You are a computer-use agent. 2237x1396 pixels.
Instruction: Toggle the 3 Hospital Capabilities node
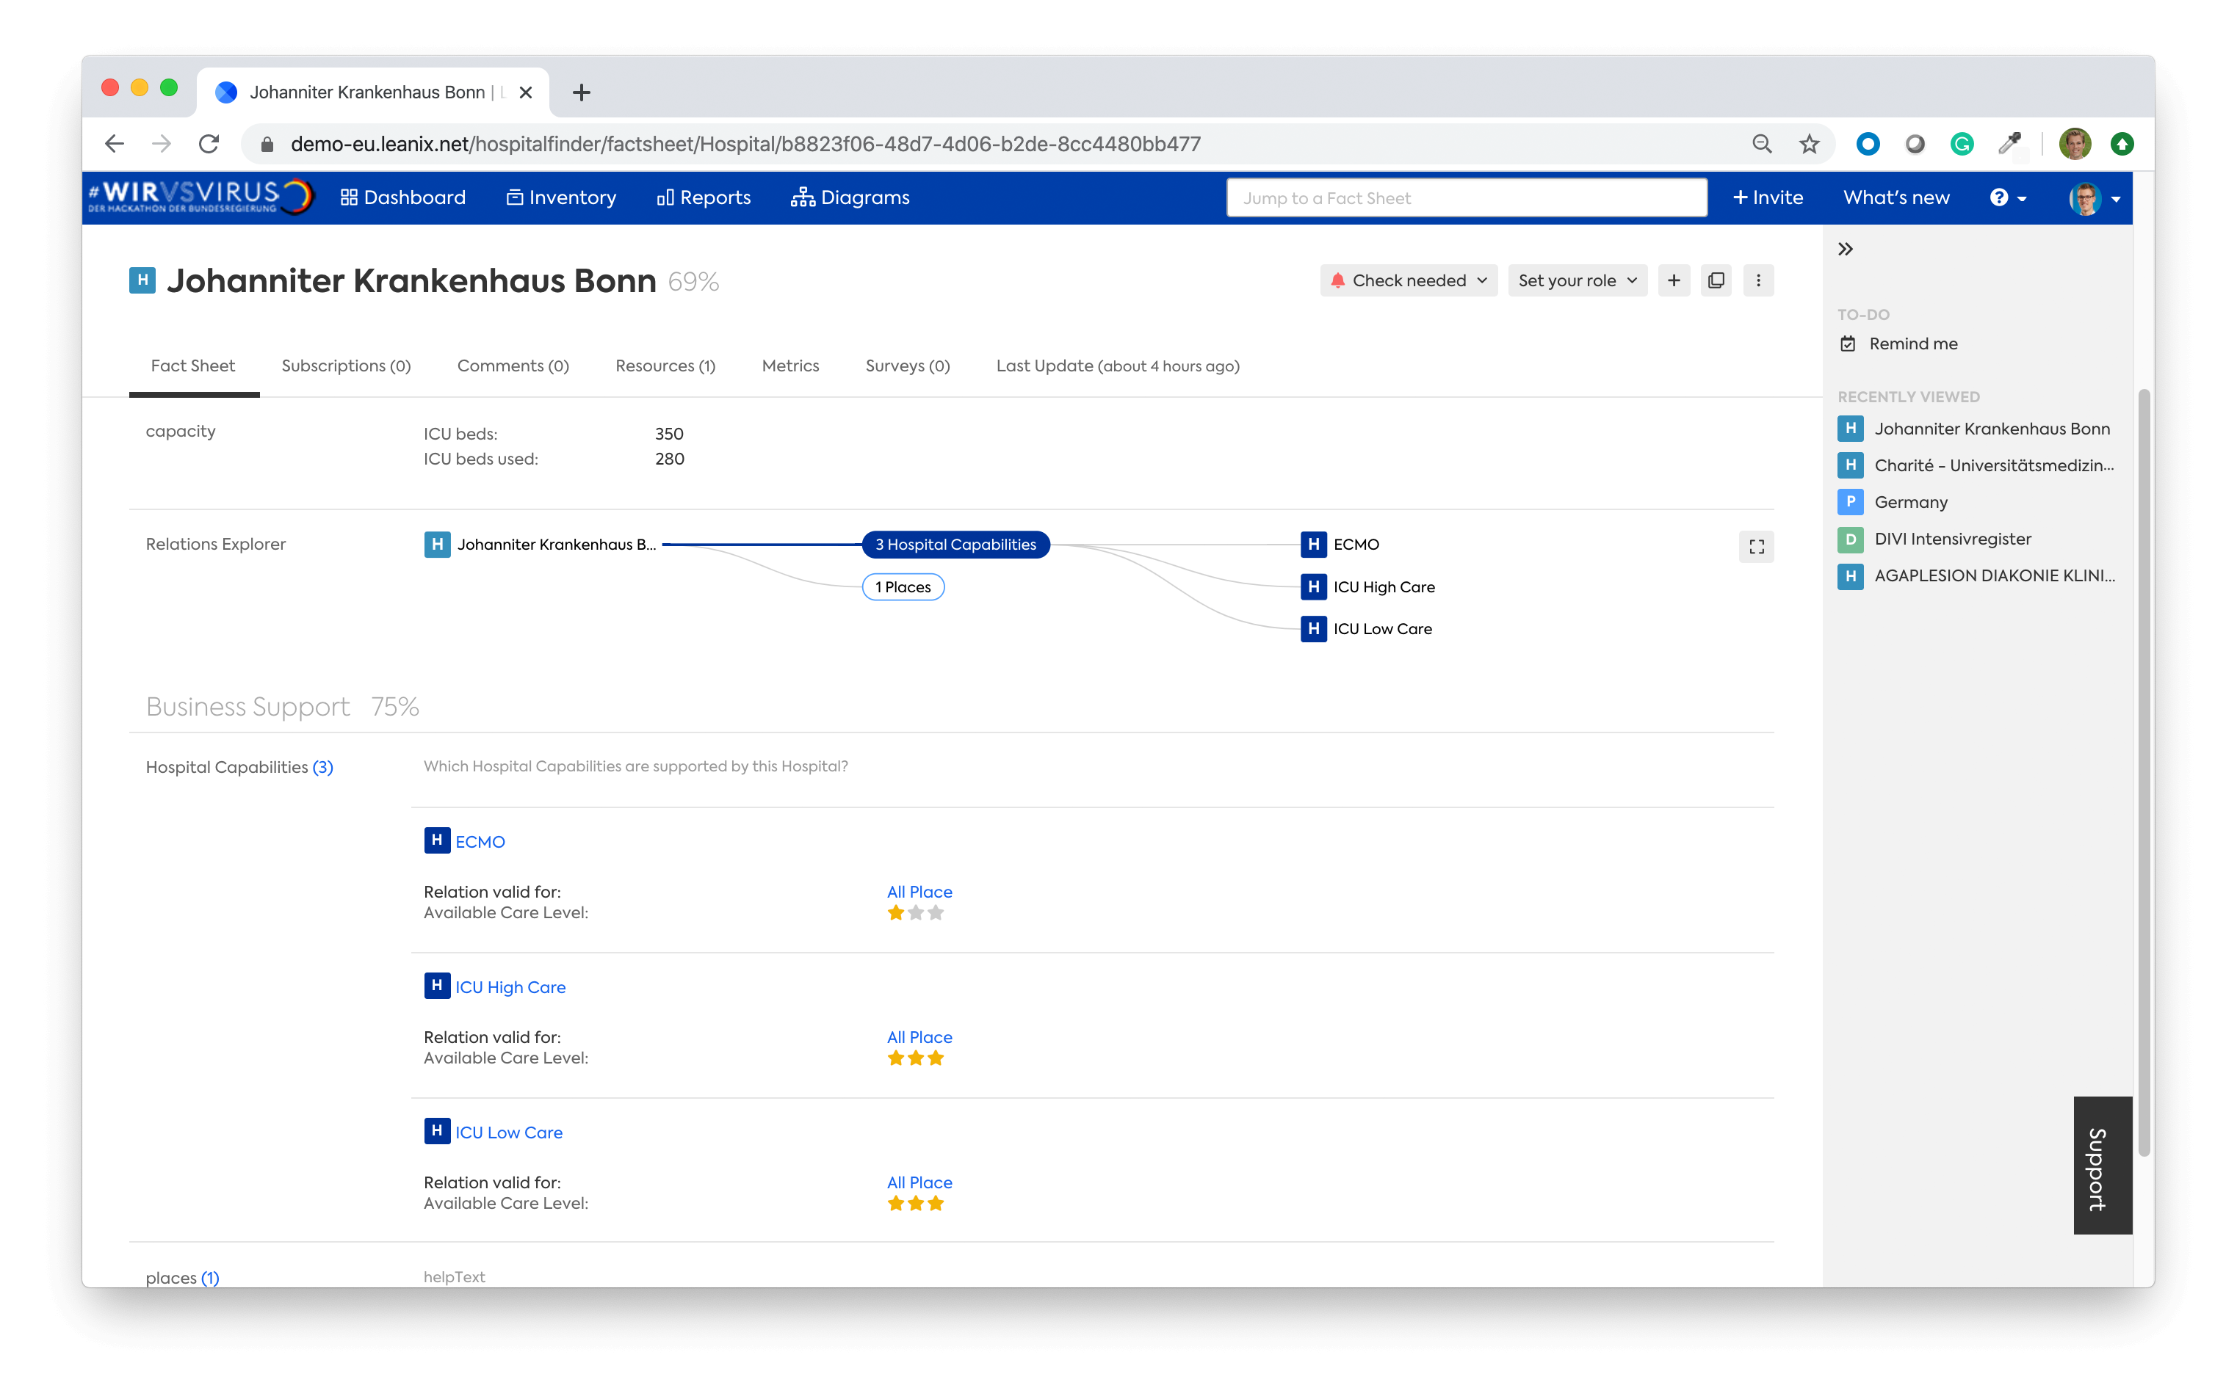955,544
